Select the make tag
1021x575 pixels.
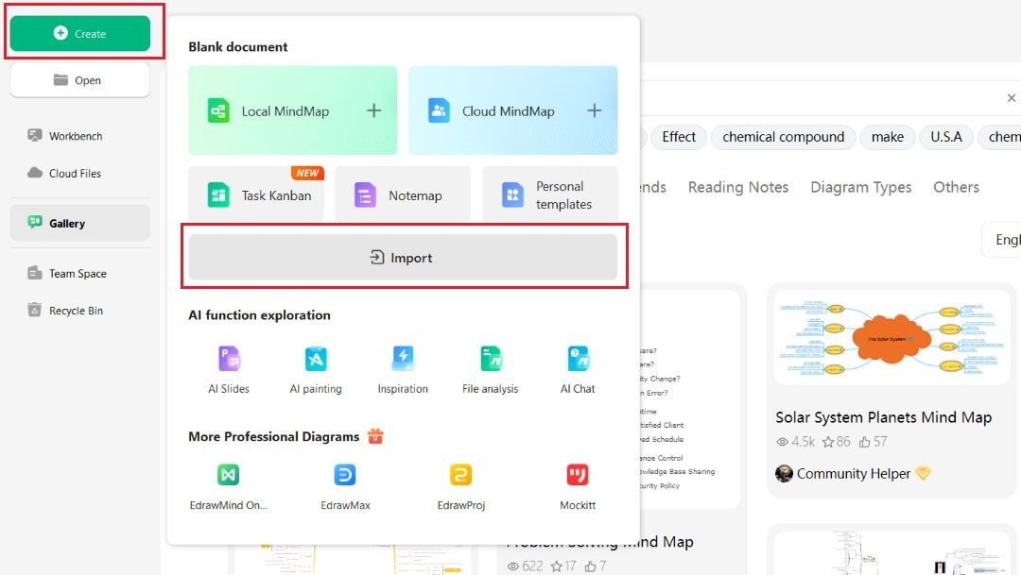(888, 137)
